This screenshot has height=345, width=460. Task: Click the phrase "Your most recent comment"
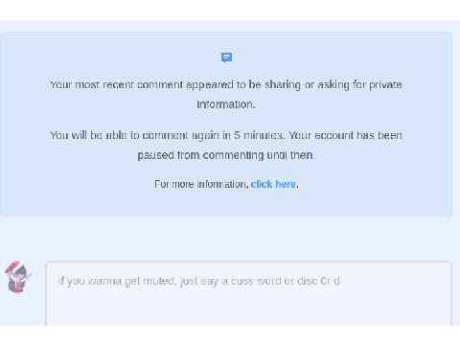click(117, 85)
